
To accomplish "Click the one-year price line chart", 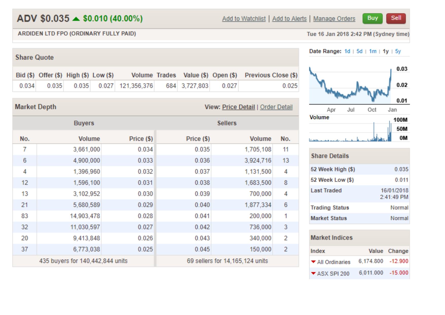I will pos(350,86).
